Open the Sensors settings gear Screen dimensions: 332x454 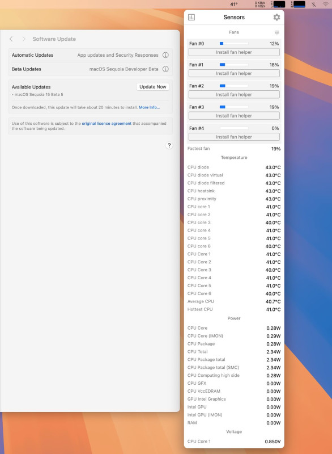click(x=276, y=18)
